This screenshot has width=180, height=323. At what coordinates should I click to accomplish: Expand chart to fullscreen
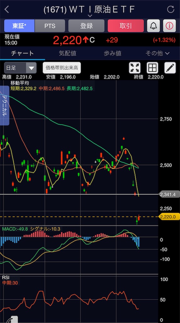pos(135,68)
